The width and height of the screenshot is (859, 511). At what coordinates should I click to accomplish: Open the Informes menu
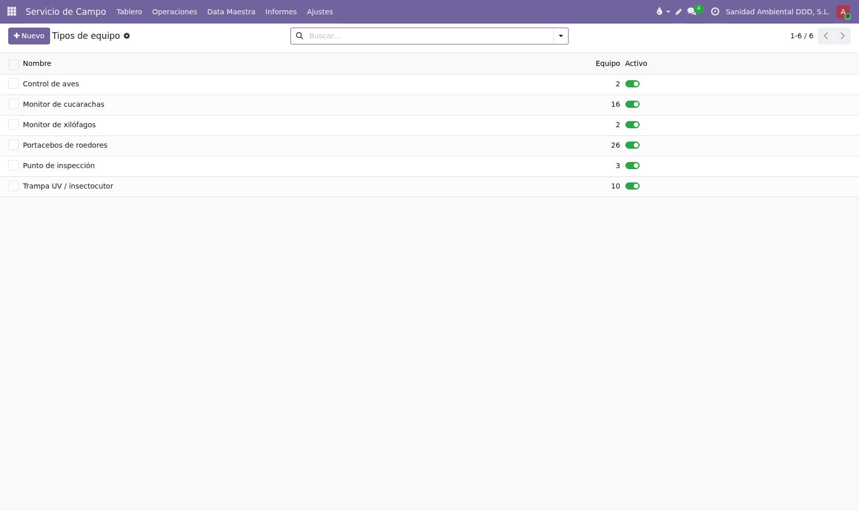point(281,12)
